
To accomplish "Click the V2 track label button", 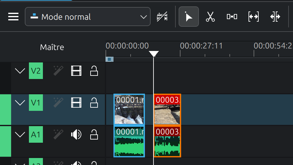I will point(36,71).
